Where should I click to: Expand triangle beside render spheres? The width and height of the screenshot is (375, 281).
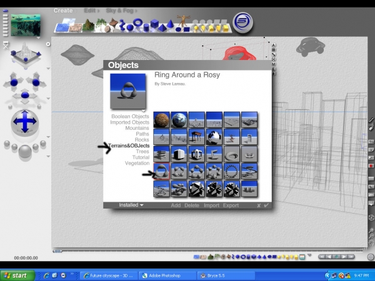48,156
